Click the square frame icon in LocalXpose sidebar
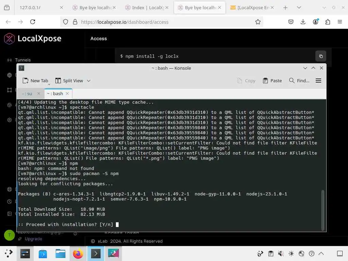The image size is (348, 261). click(10, 90)
